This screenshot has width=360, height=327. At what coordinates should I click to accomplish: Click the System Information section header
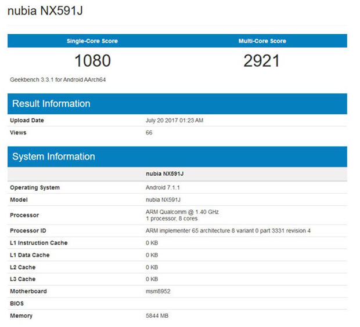coord(53,157)
